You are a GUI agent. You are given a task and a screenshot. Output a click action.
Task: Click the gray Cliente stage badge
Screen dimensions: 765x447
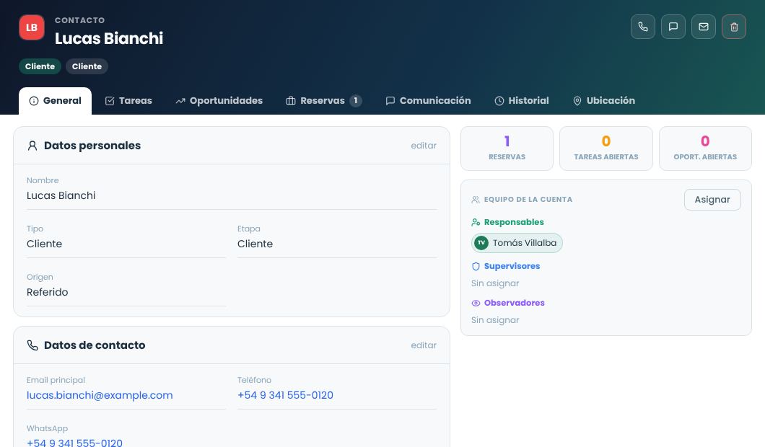pos(87,67)
